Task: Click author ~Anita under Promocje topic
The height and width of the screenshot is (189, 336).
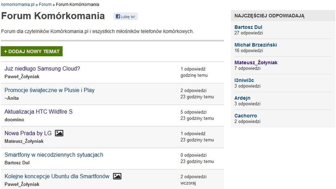Action: click(11, 98)
